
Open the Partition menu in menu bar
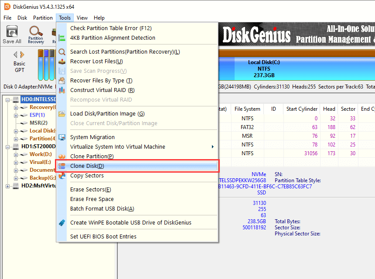click(43, 18)
